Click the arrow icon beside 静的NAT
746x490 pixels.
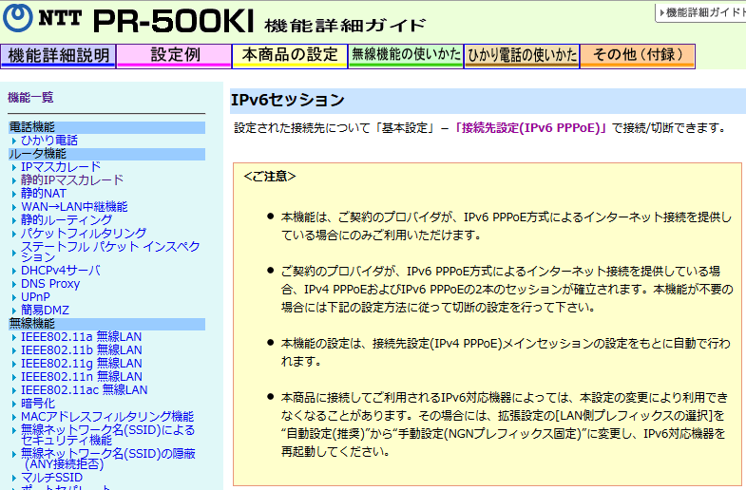tap(14, 194)
